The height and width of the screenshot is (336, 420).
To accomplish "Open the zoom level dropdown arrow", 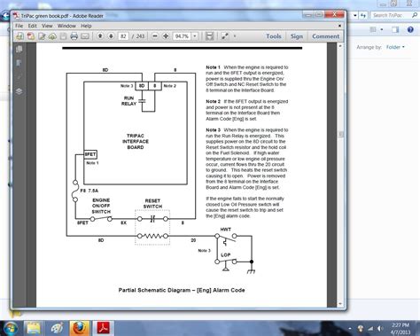I will point(195,36).
